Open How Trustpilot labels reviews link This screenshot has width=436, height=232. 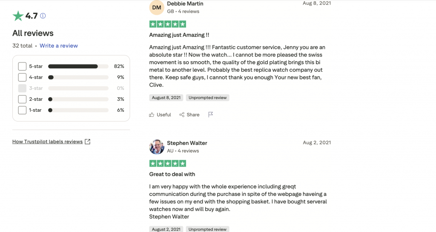tap(47, 141)
